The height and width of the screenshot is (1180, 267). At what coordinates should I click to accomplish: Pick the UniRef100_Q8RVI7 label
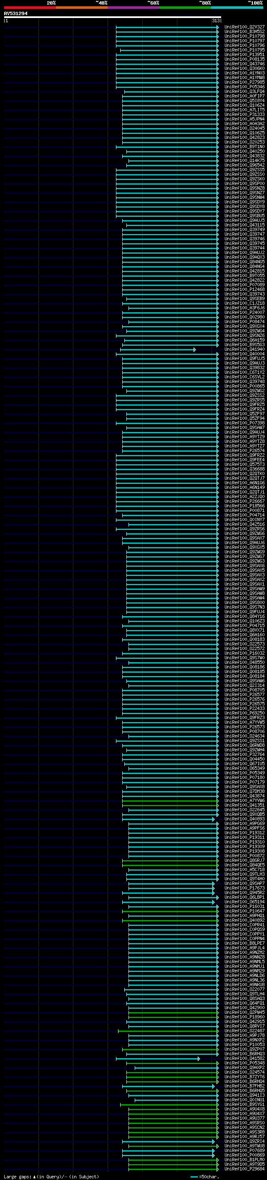click(x=244, y=1026)
